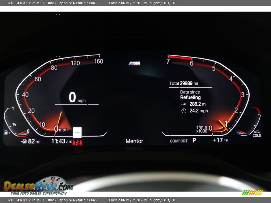
Task: Click the 24.2 mph average speed
Action: (199, 111)
